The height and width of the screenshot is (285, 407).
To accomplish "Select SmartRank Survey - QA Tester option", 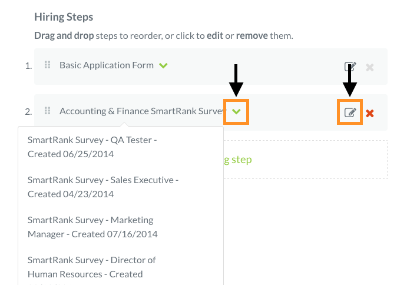I will click(x=92, y=147).
